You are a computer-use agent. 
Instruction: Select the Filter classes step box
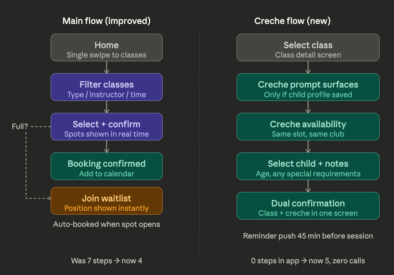[x=107, y=87]
